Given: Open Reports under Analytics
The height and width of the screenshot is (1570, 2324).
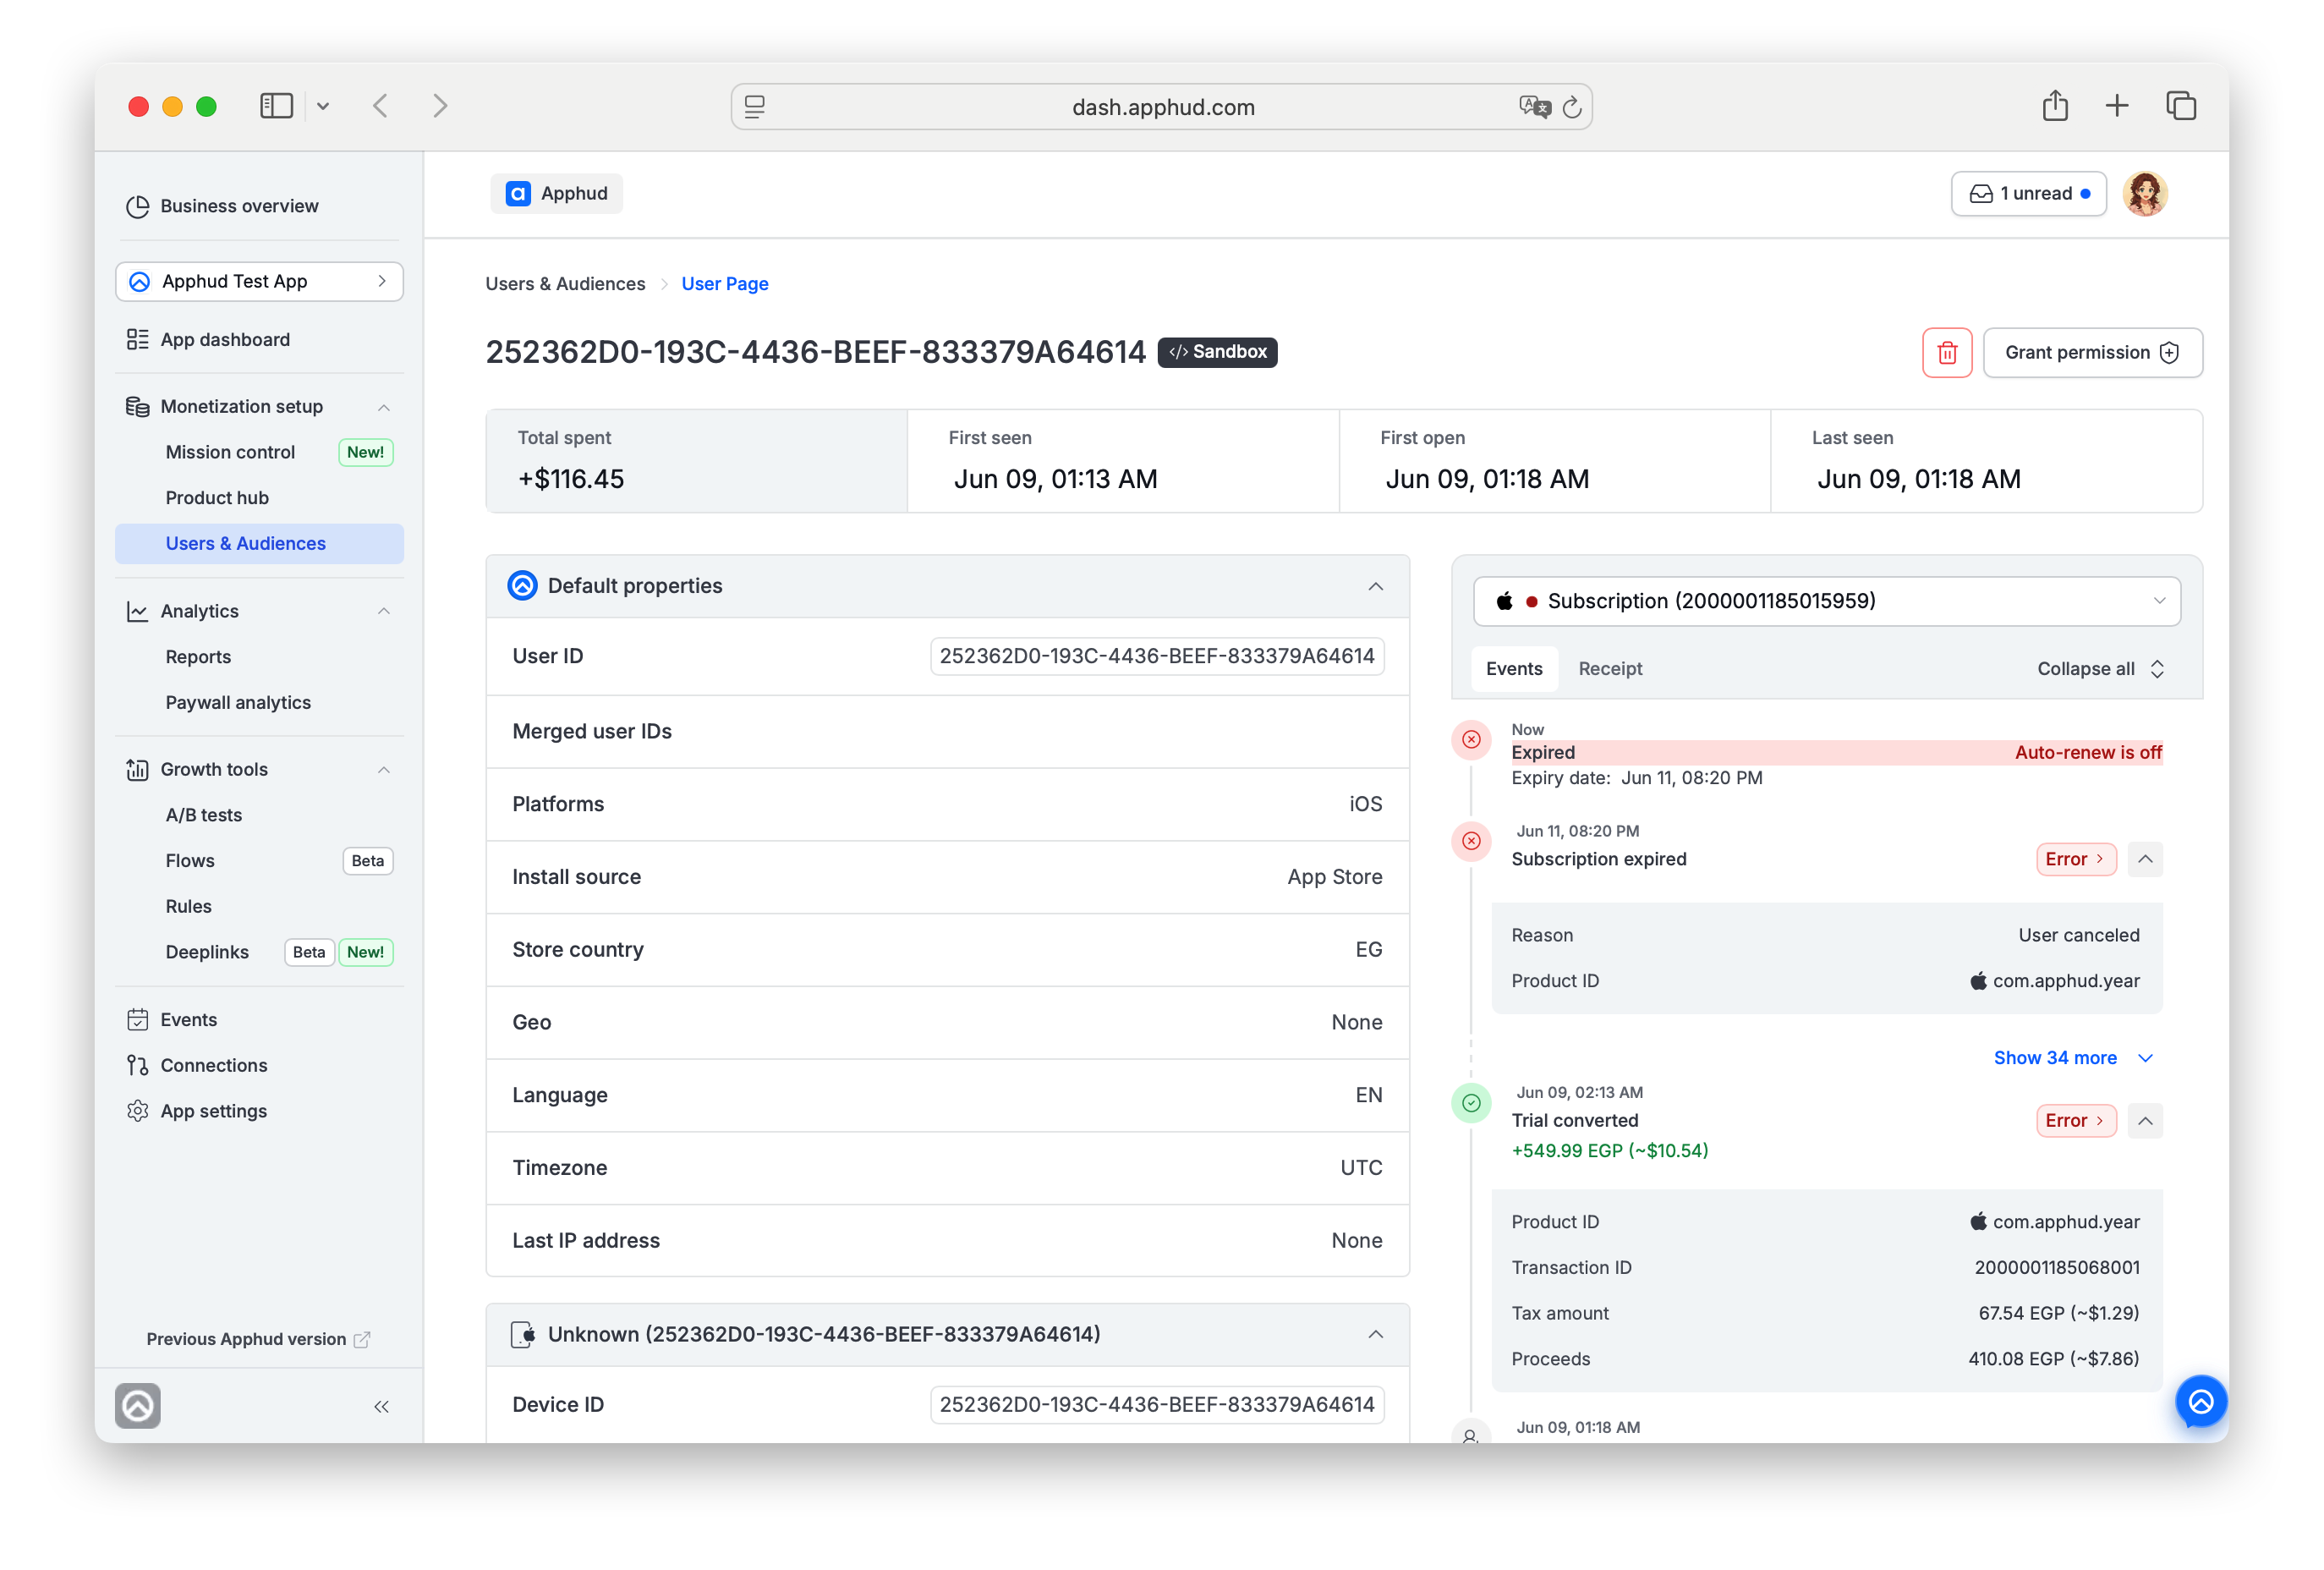Looking at the screenshot, I should pyautogui.click(x=198, y=657).
